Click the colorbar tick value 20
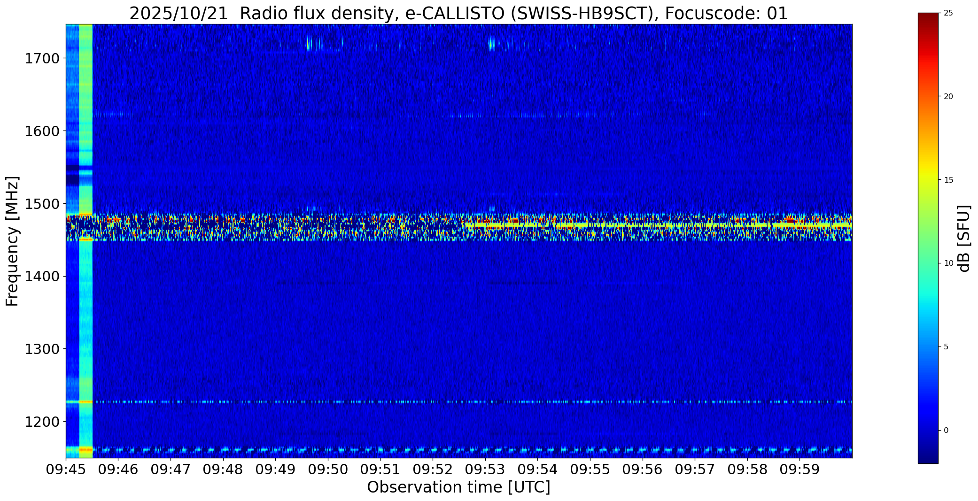The width and height of the screenshot is (978, 501). (948, 97)
